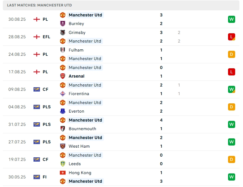Click the Burnley club crest icon
Image resolution: width=243 pixels, height=187 pixels.
point(63,24)
